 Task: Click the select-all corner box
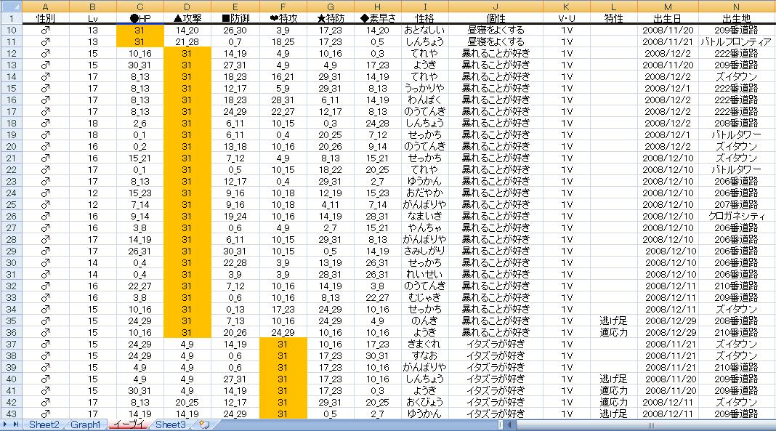pos(10,7)
